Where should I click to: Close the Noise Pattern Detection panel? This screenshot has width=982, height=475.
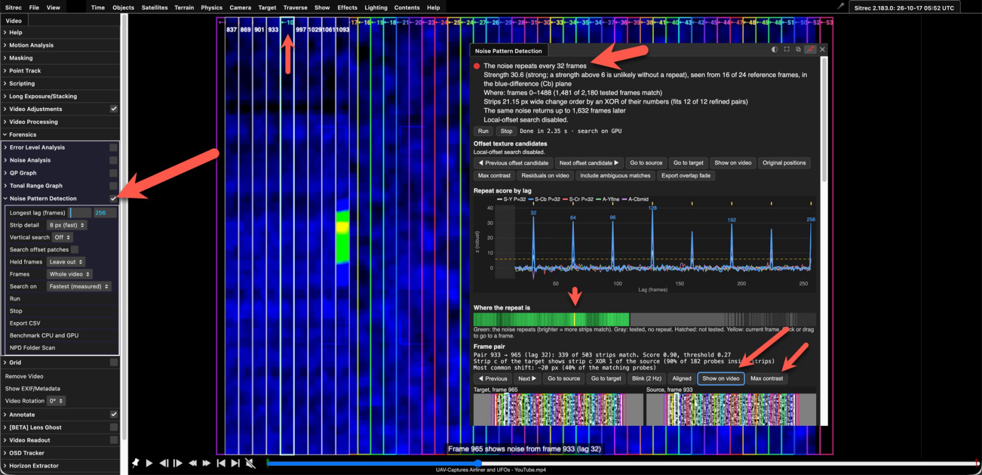tap(822, 50)
